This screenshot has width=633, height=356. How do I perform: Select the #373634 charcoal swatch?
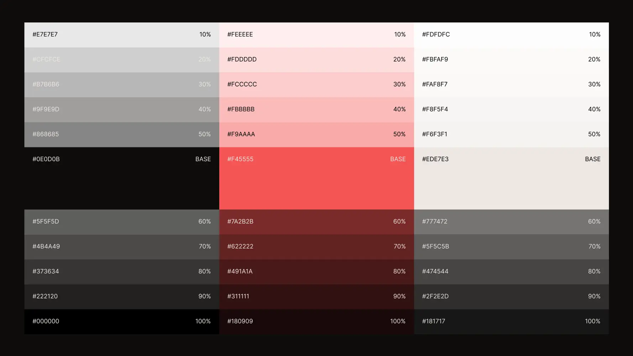121,272
